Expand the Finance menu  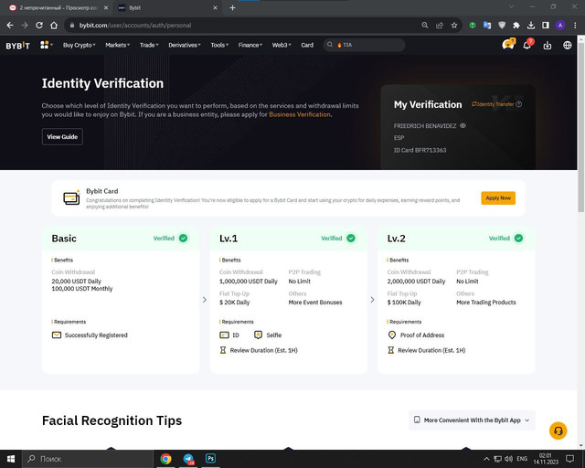(x=250, y=45)
